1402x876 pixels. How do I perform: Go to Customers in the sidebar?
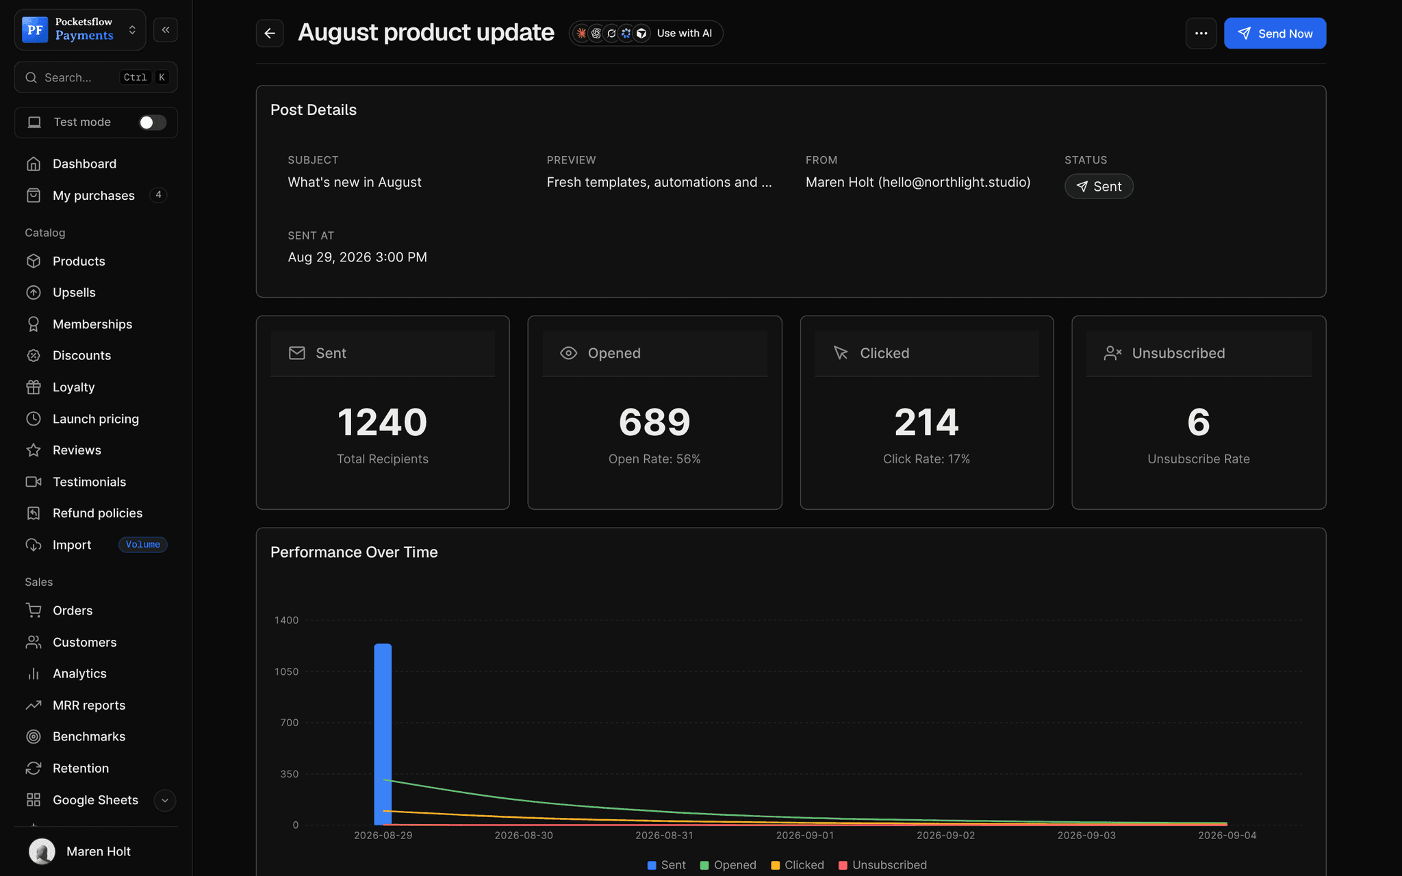pyautogui.click(x=96, y=642)
